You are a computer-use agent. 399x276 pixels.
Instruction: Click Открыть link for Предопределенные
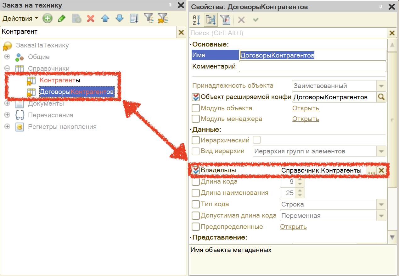pos(293,227)
